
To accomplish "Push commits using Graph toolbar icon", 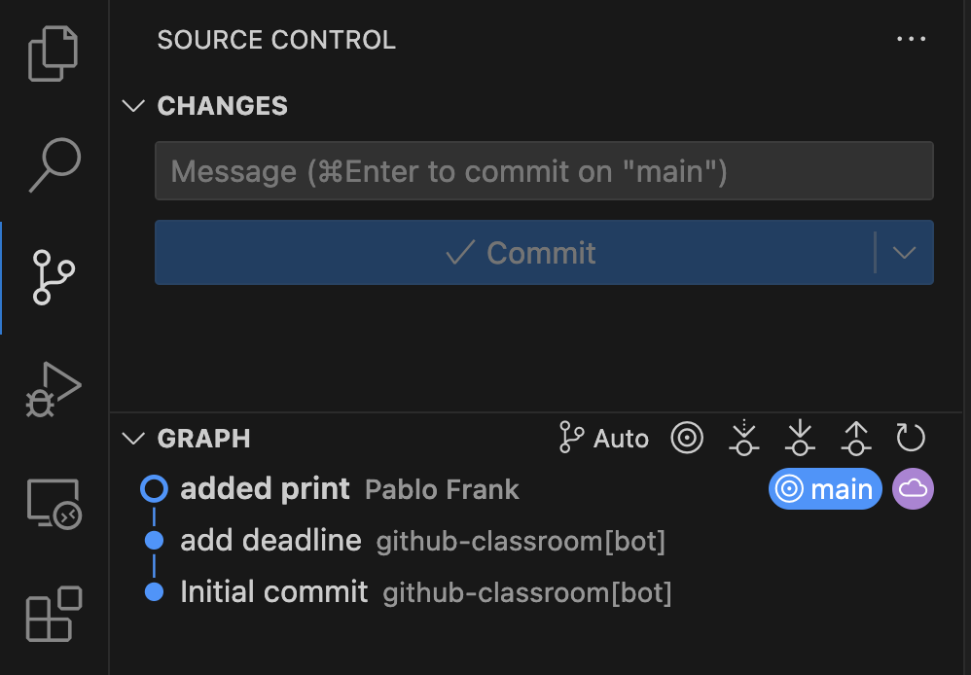I will [855, 439].
